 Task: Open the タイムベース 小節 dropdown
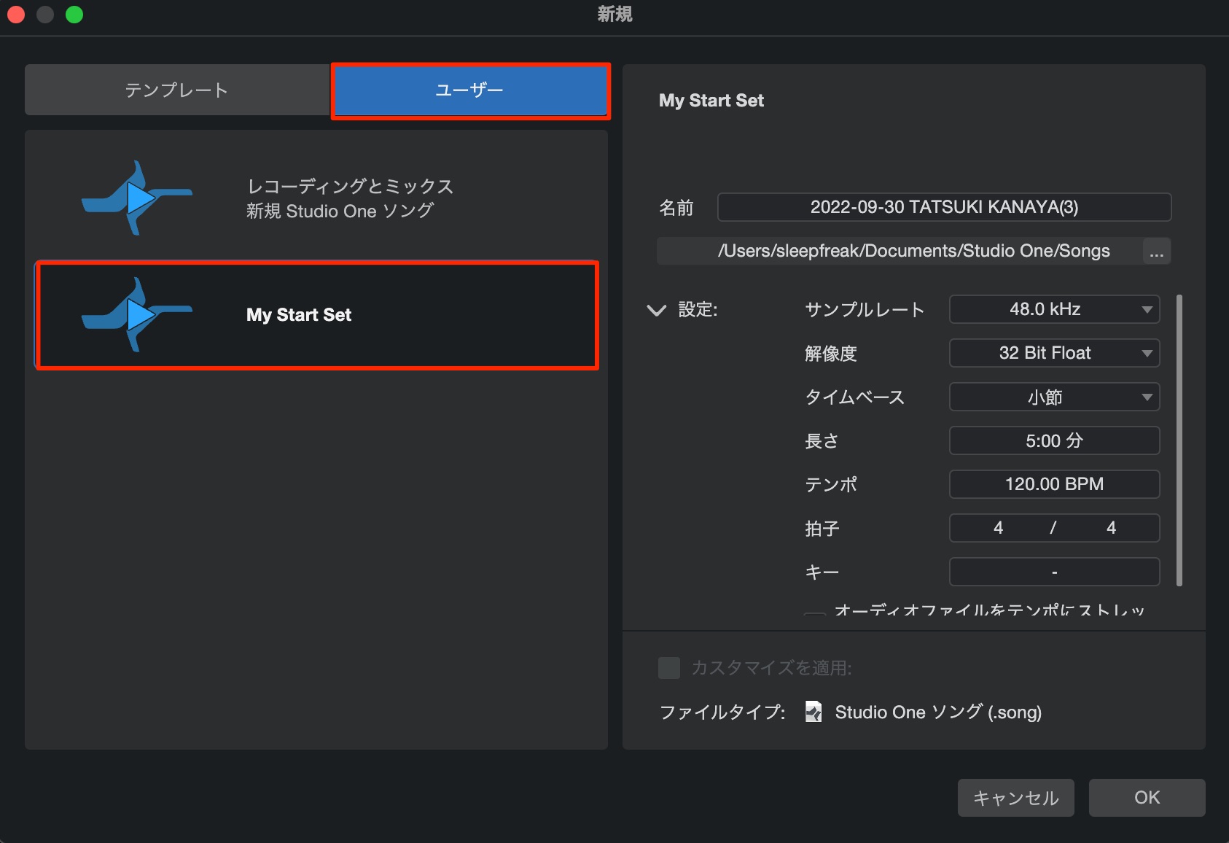coord(1054,397)
